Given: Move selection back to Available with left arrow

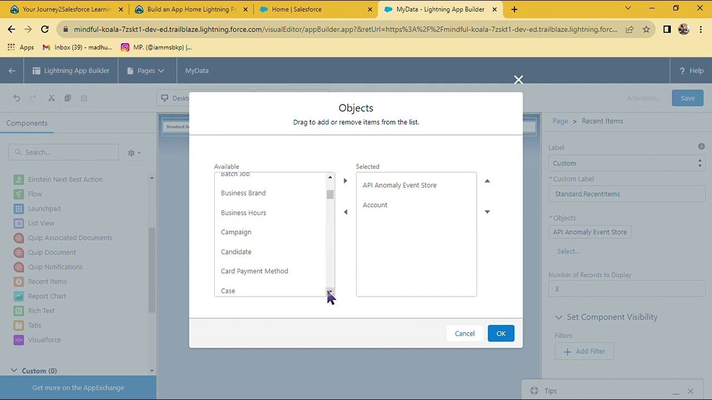Looking at the screenshot, I should click(345, 212).
